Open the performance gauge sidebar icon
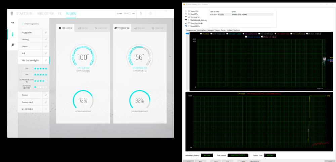Viewport: 336px width, 162px height. pos(12,23)
